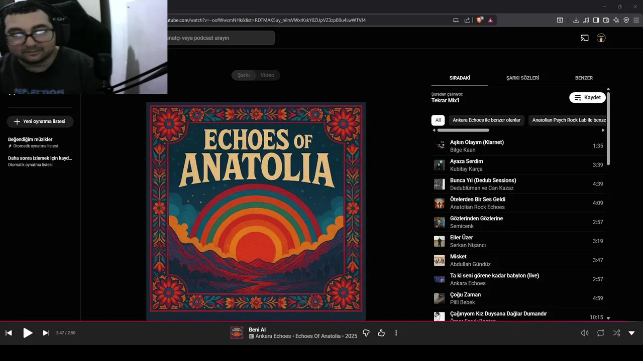
Task: Click the Cast to device icon
Action: pos(585,38)
